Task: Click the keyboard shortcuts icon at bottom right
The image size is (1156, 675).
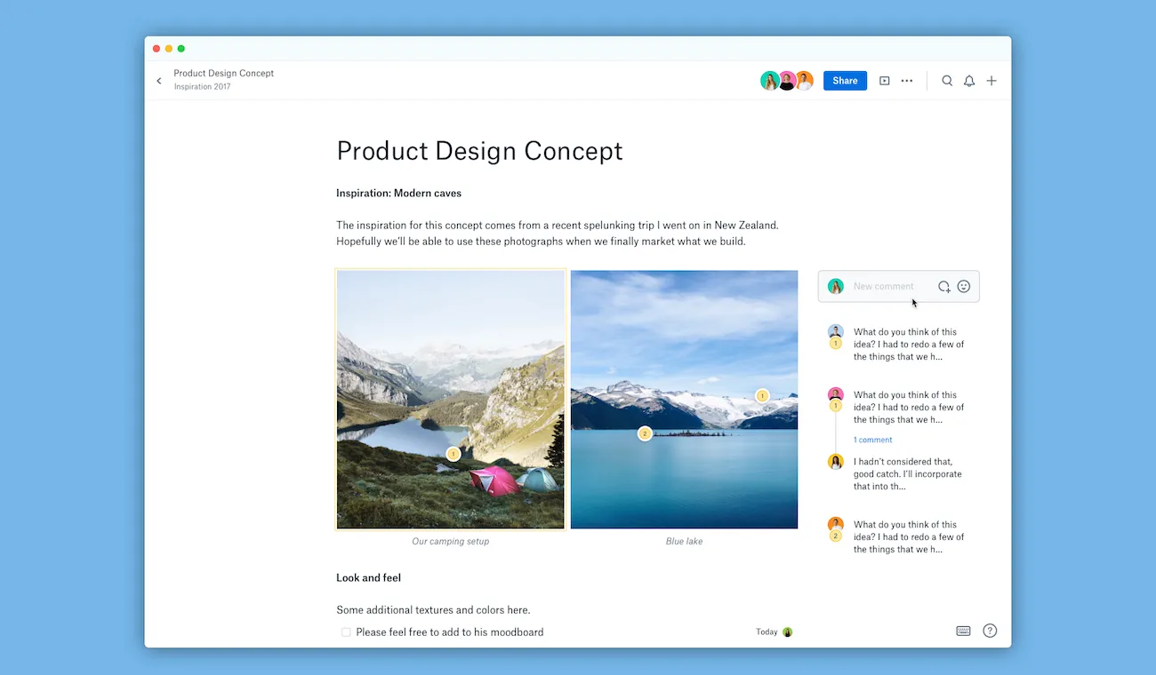Action: [x=963, y=631]
